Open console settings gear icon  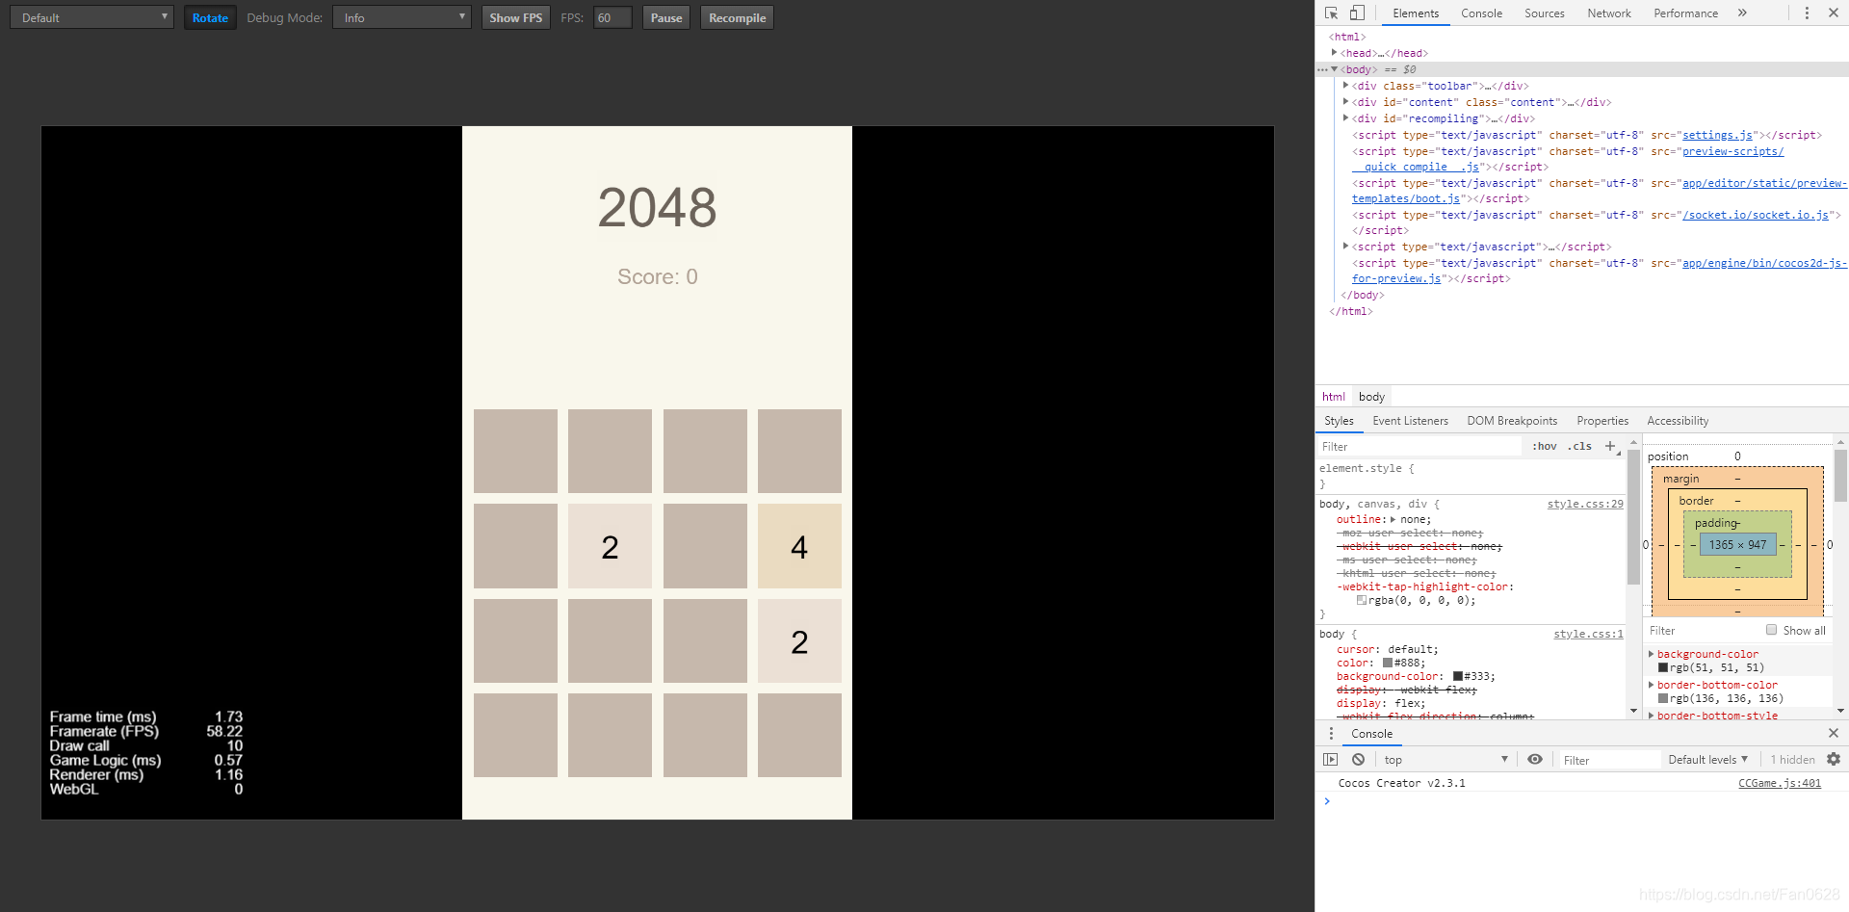pyautogui.click(x=1834, y=760)
